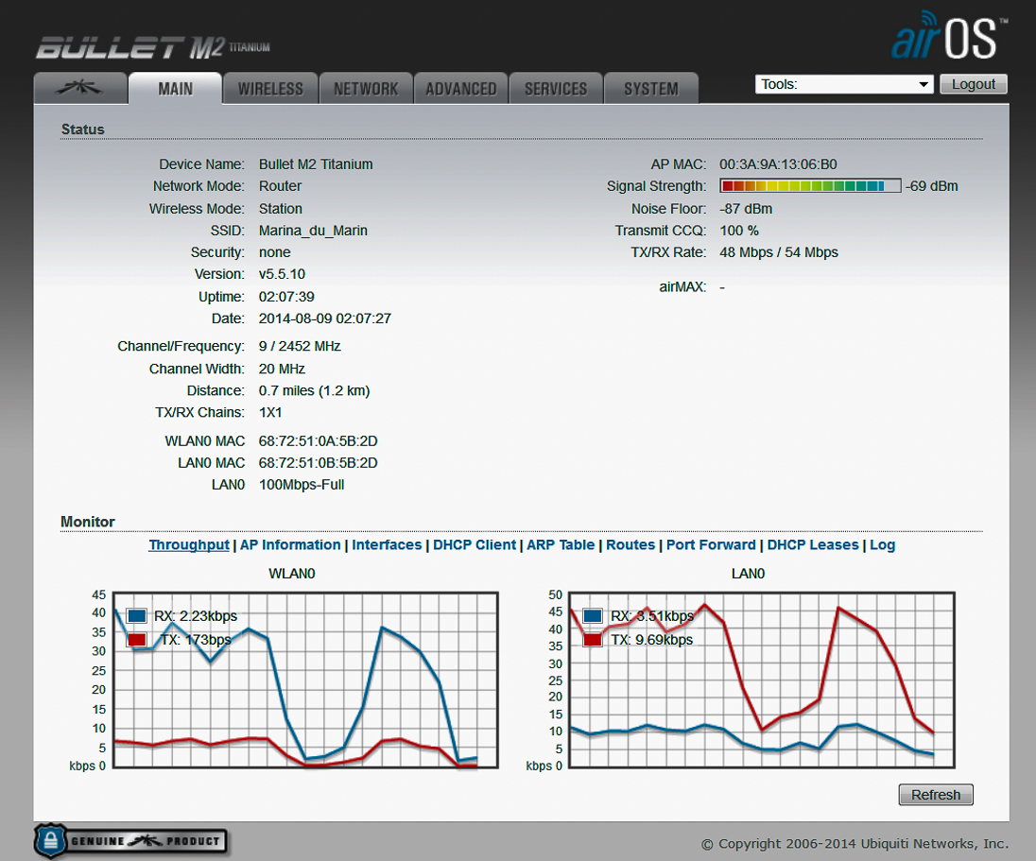Click the red TX legend swatch in LAN0 graph
Viewport: 1036px width, 861px height.
593,640
